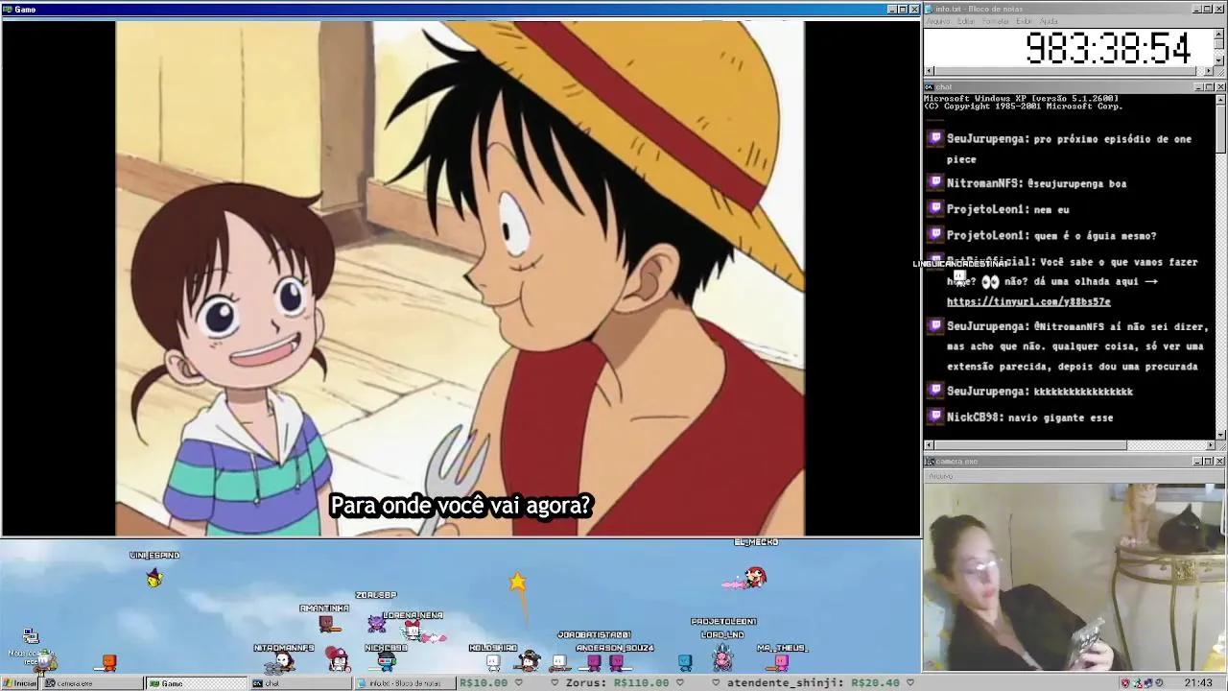
Task: Click the username SeuJurupenga in '@NitromanNFS aí não sei' message
Action: (987, 326)
